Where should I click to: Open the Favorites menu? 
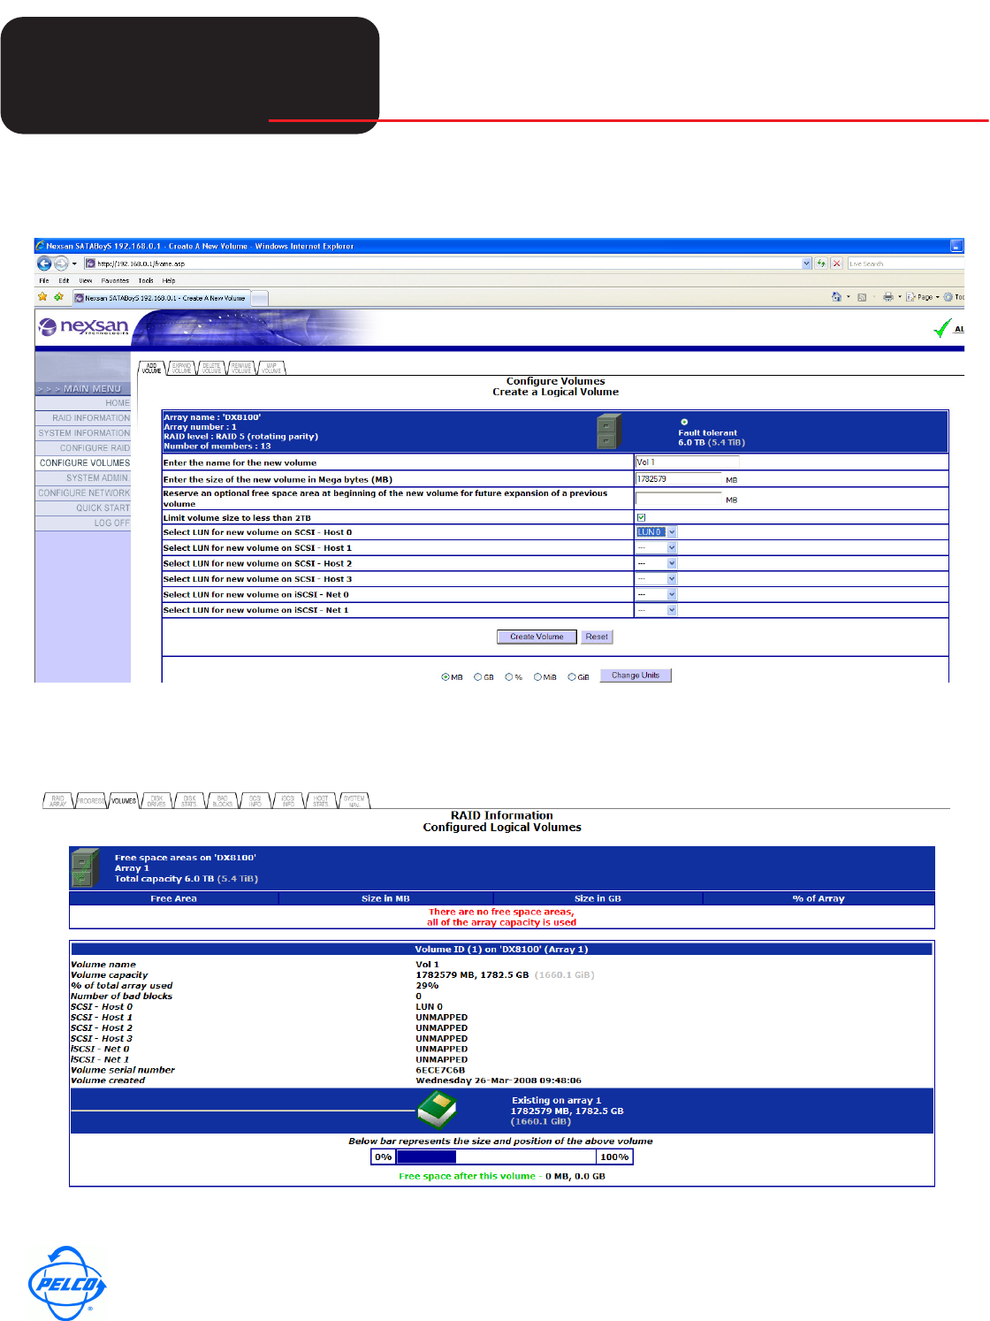[115, 280]
